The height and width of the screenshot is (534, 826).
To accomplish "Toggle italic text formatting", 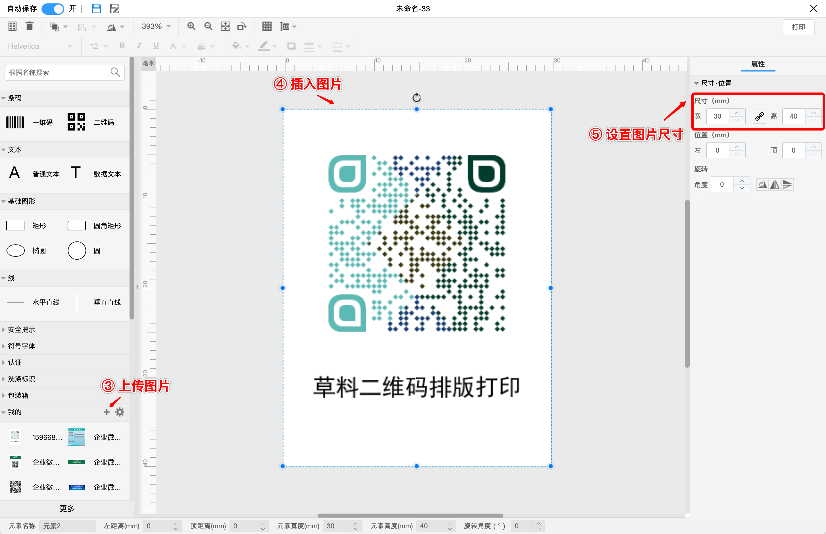I will (x=139, y=45).
